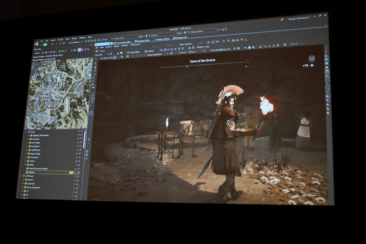Click the yellow warning icon before Quest field

(x=150, y=35)
